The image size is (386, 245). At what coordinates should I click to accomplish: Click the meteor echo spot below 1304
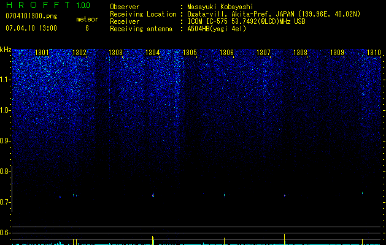tap(153, 195)
